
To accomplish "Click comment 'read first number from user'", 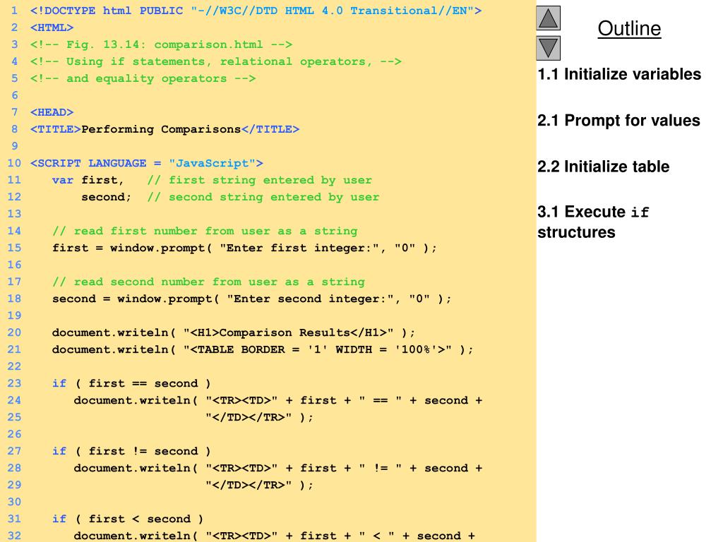I will (205, 231).
